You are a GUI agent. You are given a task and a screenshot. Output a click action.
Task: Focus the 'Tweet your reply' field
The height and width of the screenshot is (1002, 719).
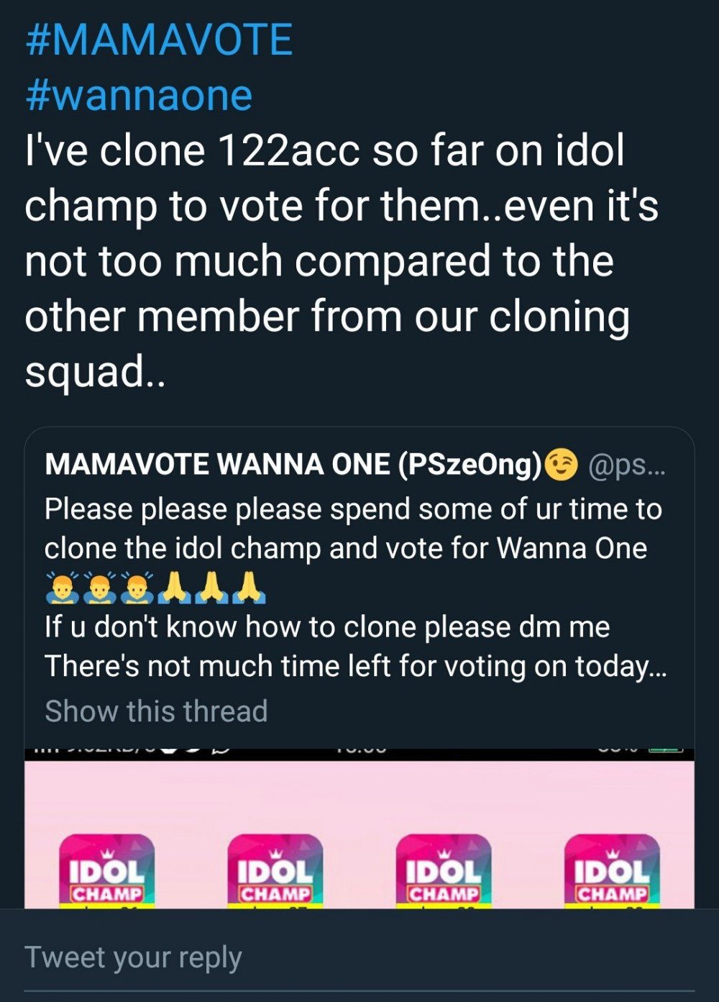359,957
